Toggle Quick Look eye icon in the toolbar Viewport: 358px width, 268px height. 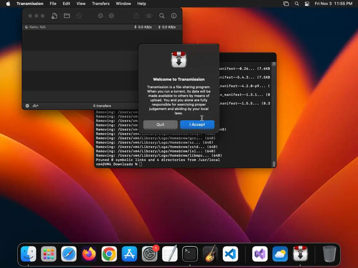tap(149, 16)
